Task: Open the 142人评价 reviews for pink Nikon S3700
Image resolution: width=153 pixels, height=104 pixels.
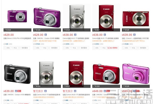Action: click(126, 100)
